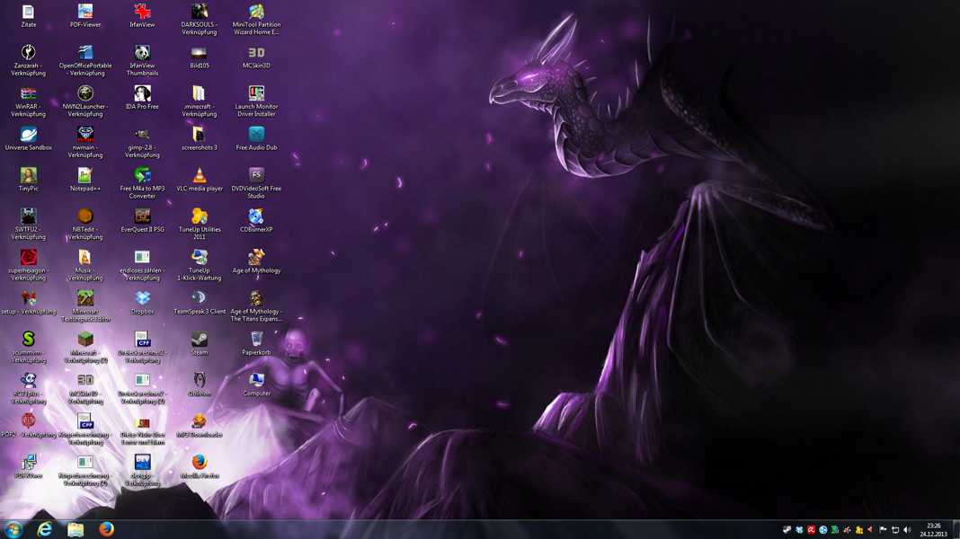Click the volume speaker tray icon
Viewport: 960px width, 539px height.
[907, 530]
